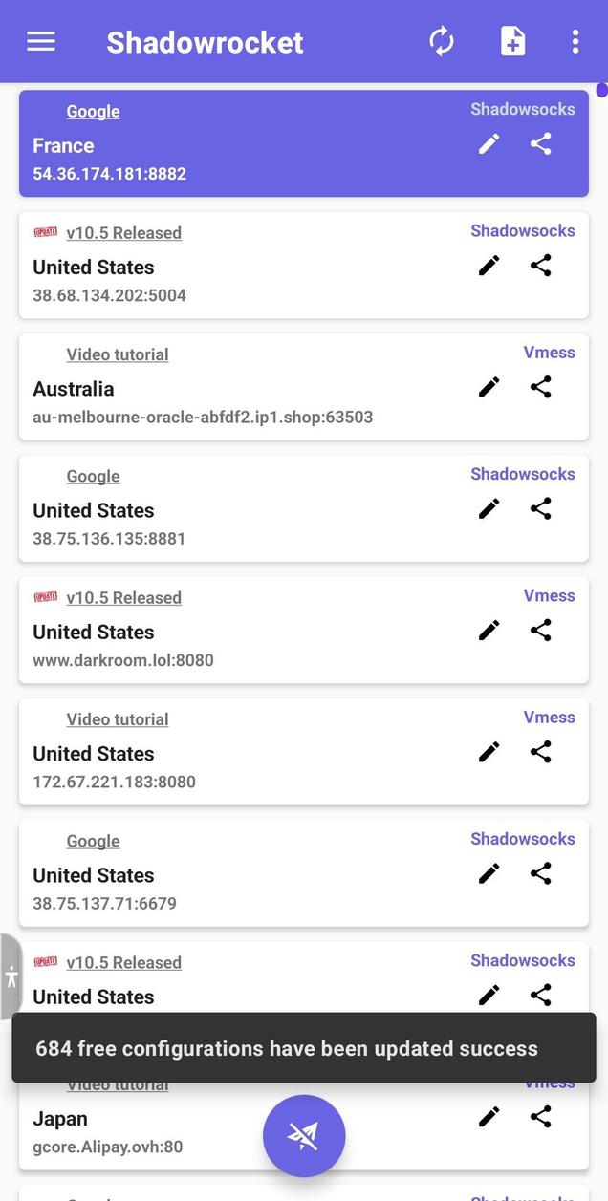The height and width of the screenshot is (1201, 608).
Task: Edit the Japan server entry
Action: click(x=489, y=1116)
